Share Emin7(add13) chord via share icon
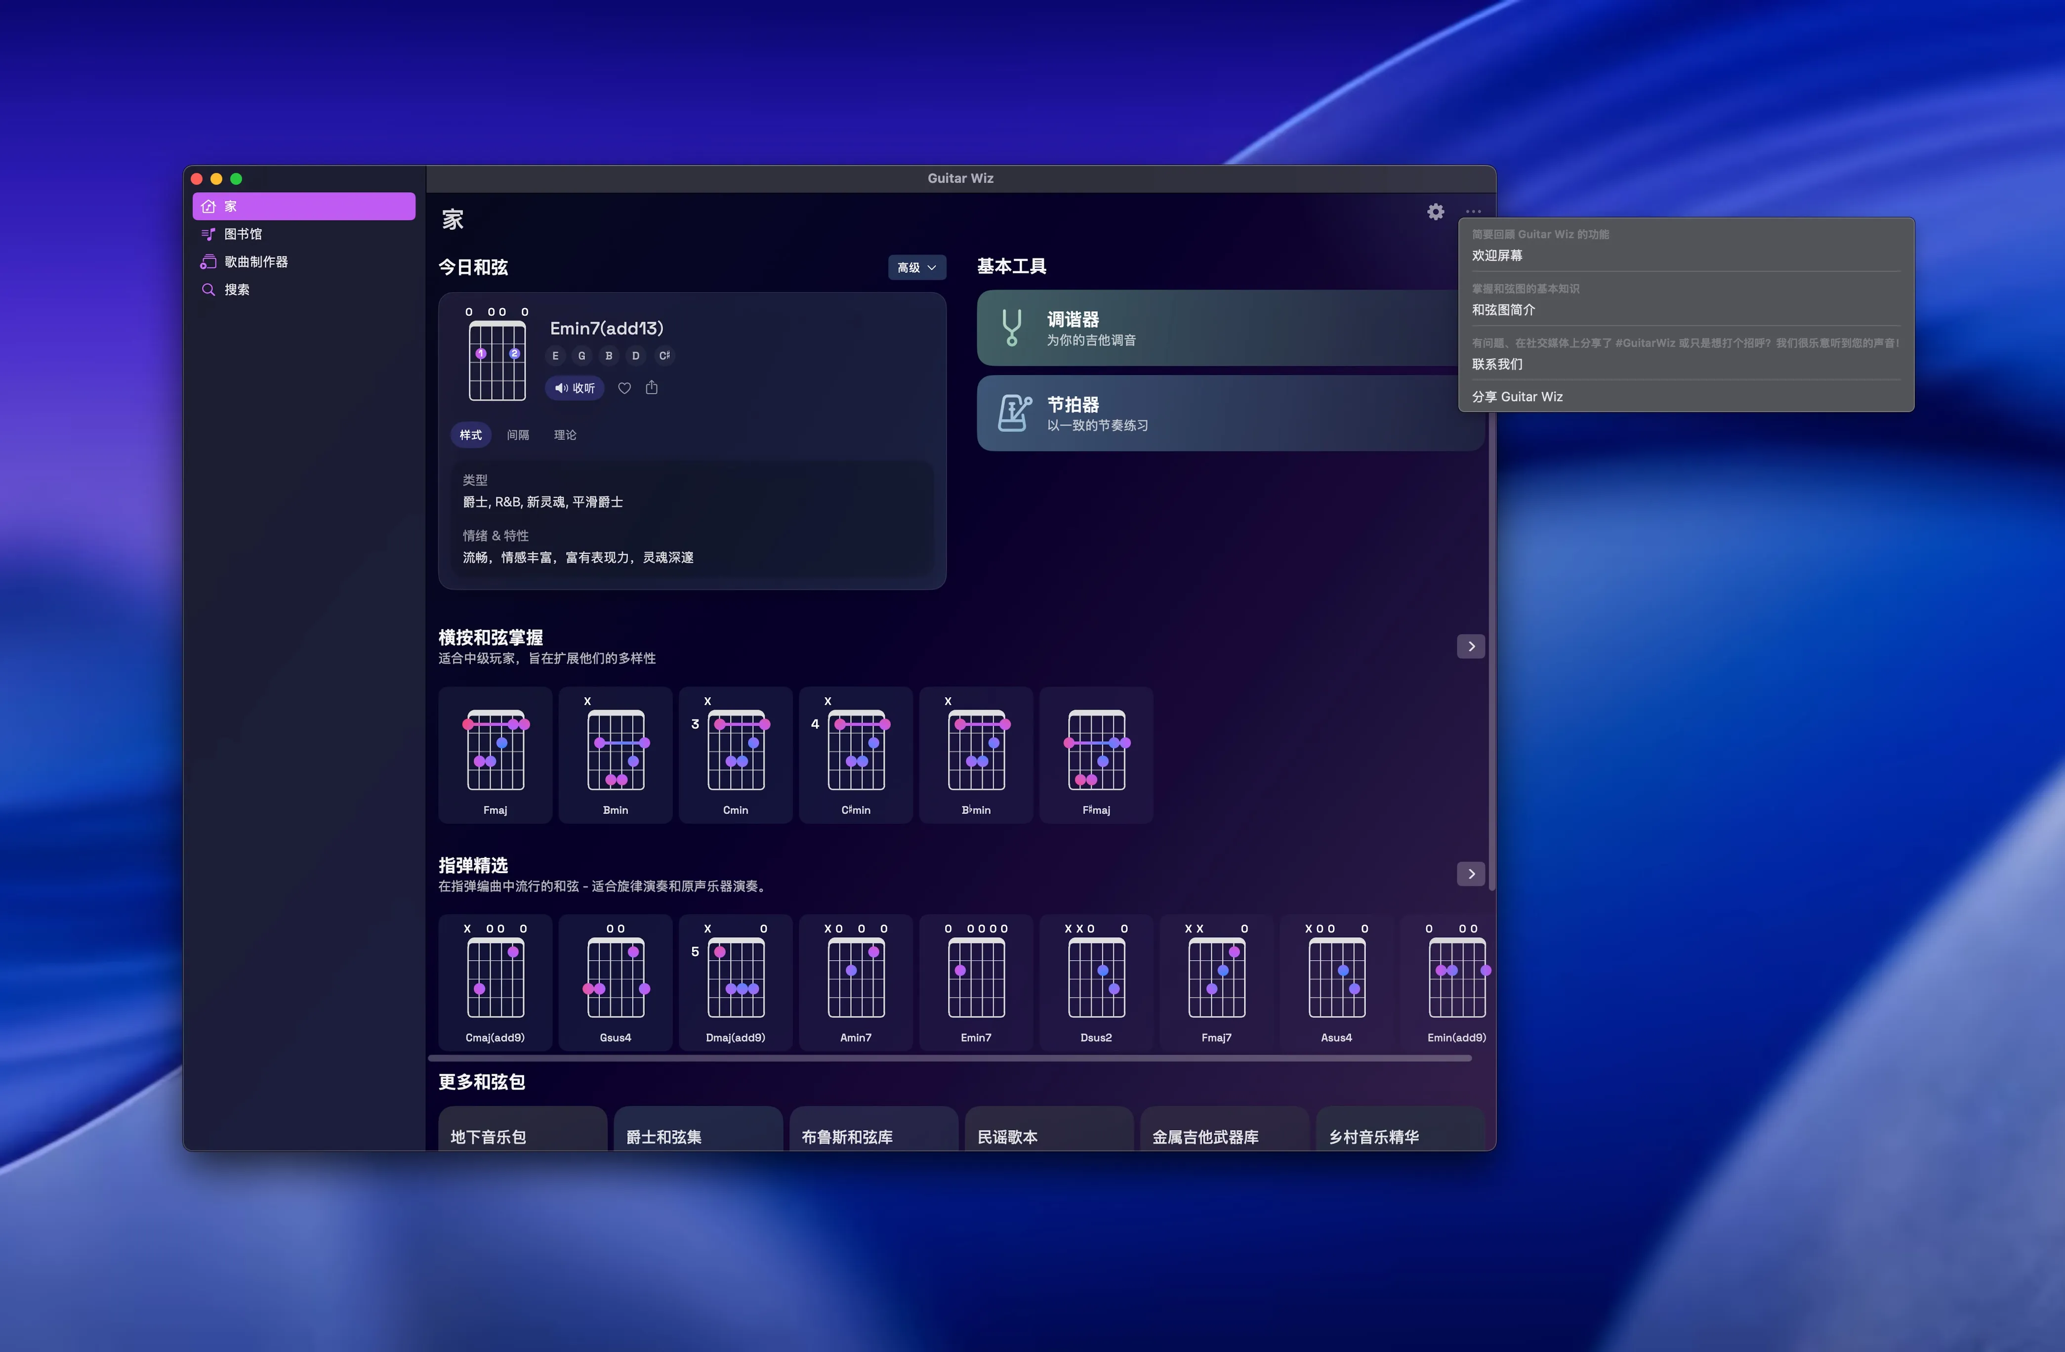 click(652, 388)
